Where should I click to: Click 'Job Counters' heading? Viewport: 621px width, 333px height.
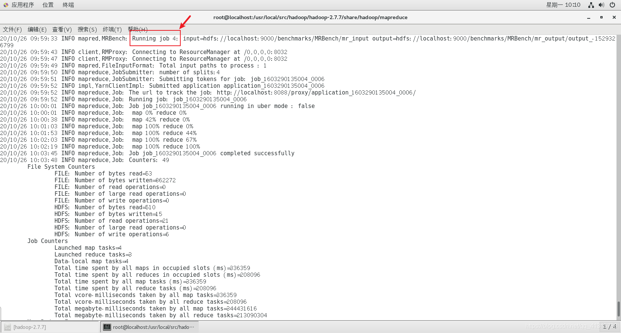tap(48, 241)
